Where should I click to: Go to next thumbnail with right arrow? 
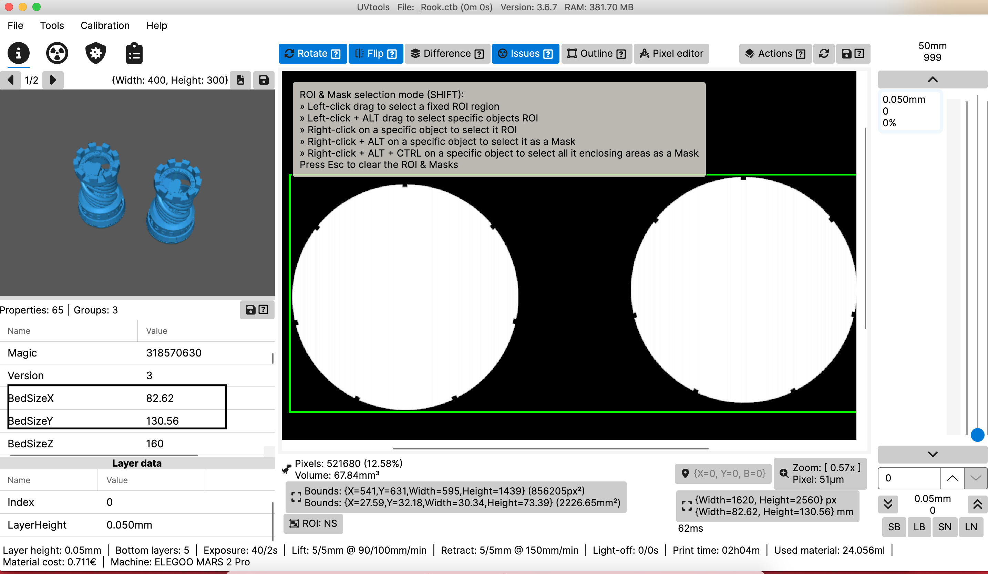pos(53,80)
